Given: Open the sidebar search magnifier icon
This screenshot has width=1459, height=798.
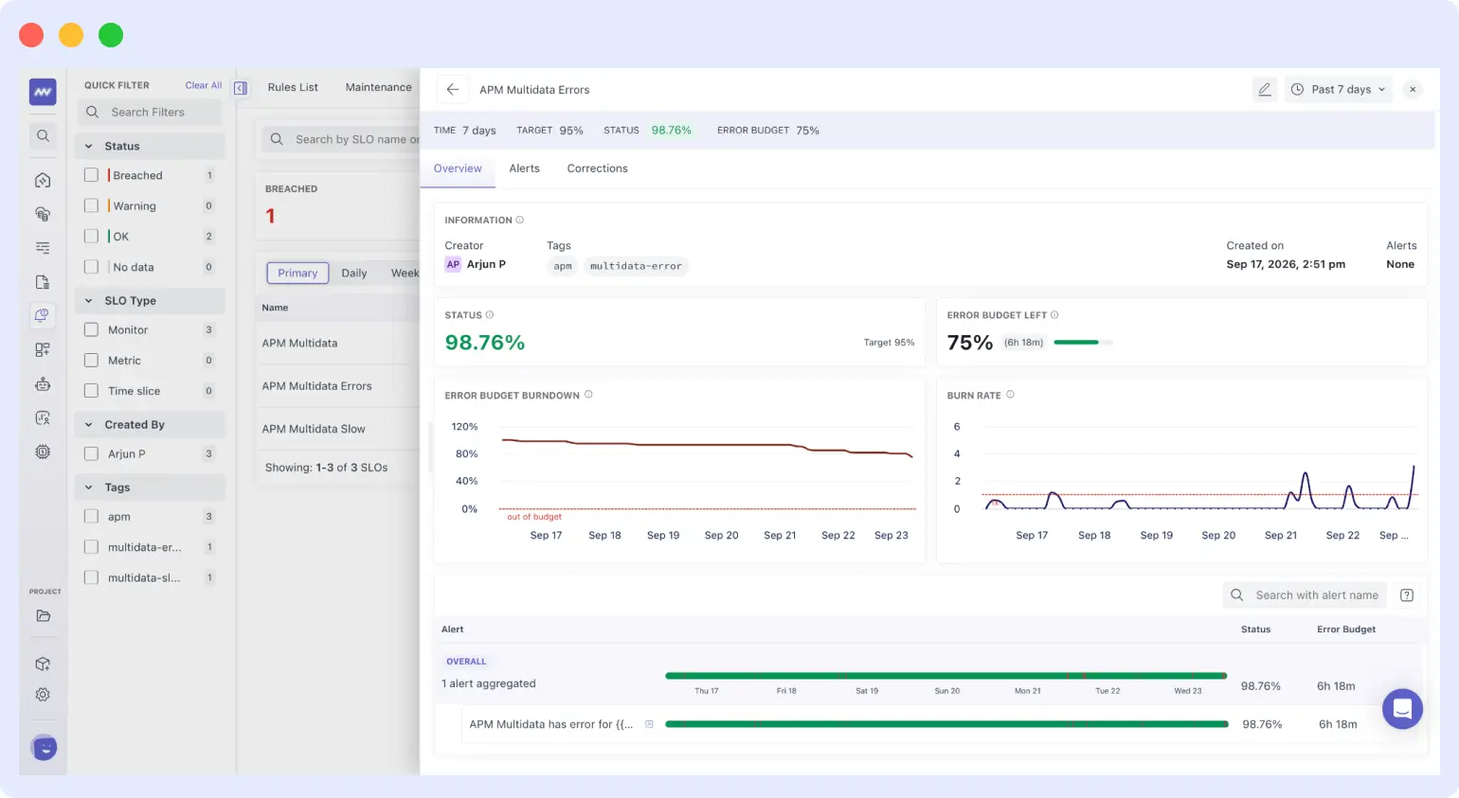Looking at the screenshot, I should pyautogui.click(x=43, y=135).
